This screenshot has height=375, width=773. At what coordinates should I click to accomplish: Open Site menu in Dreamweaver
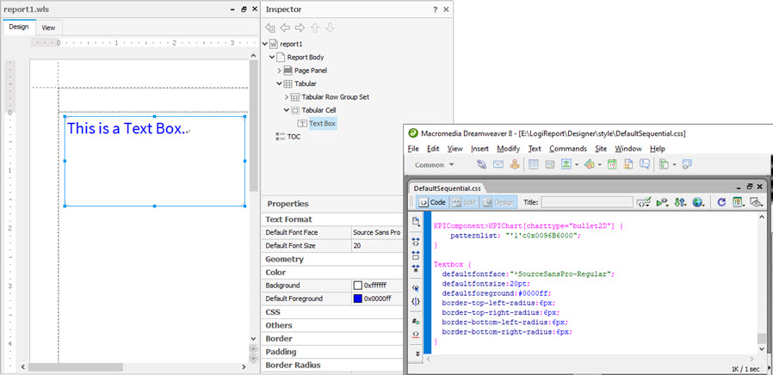coord(601,148)
